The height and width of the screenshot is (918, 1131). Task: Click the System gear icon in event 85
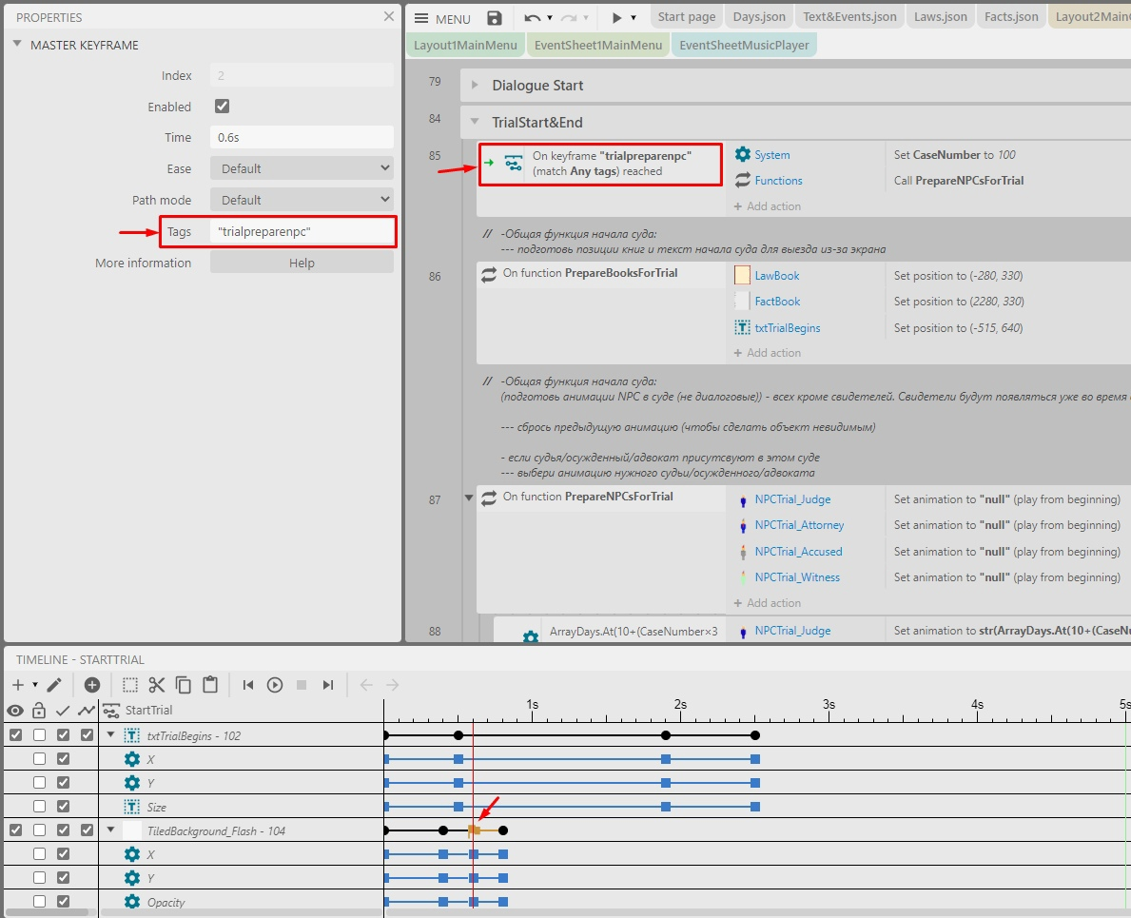pos(742,154)
